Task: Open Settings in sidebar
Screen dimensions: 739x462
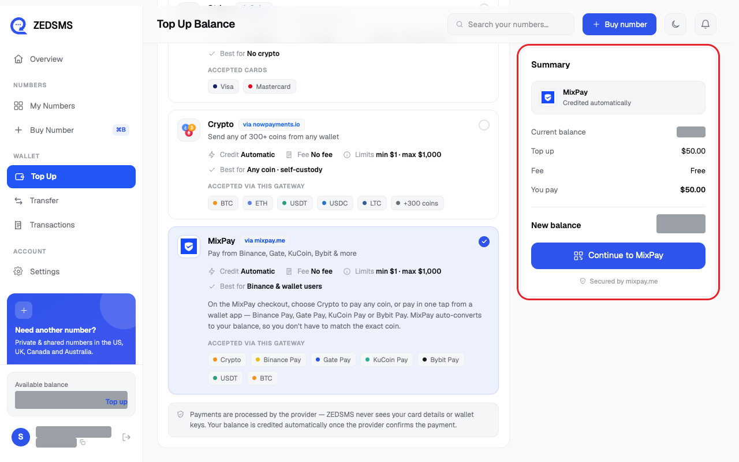Action: [x=71, y=271]
